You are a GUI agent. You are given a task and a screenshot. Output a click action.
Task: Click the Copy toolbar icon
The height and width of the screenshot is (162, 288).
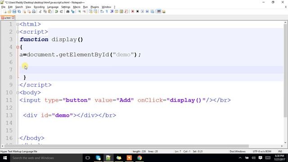click(x=45, y=12)
